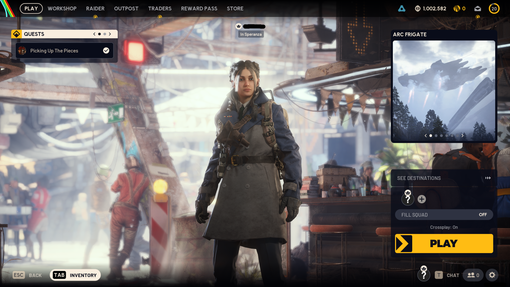Go to the OUTPOST tab
510x287 pixels.
tap(126, 8)
